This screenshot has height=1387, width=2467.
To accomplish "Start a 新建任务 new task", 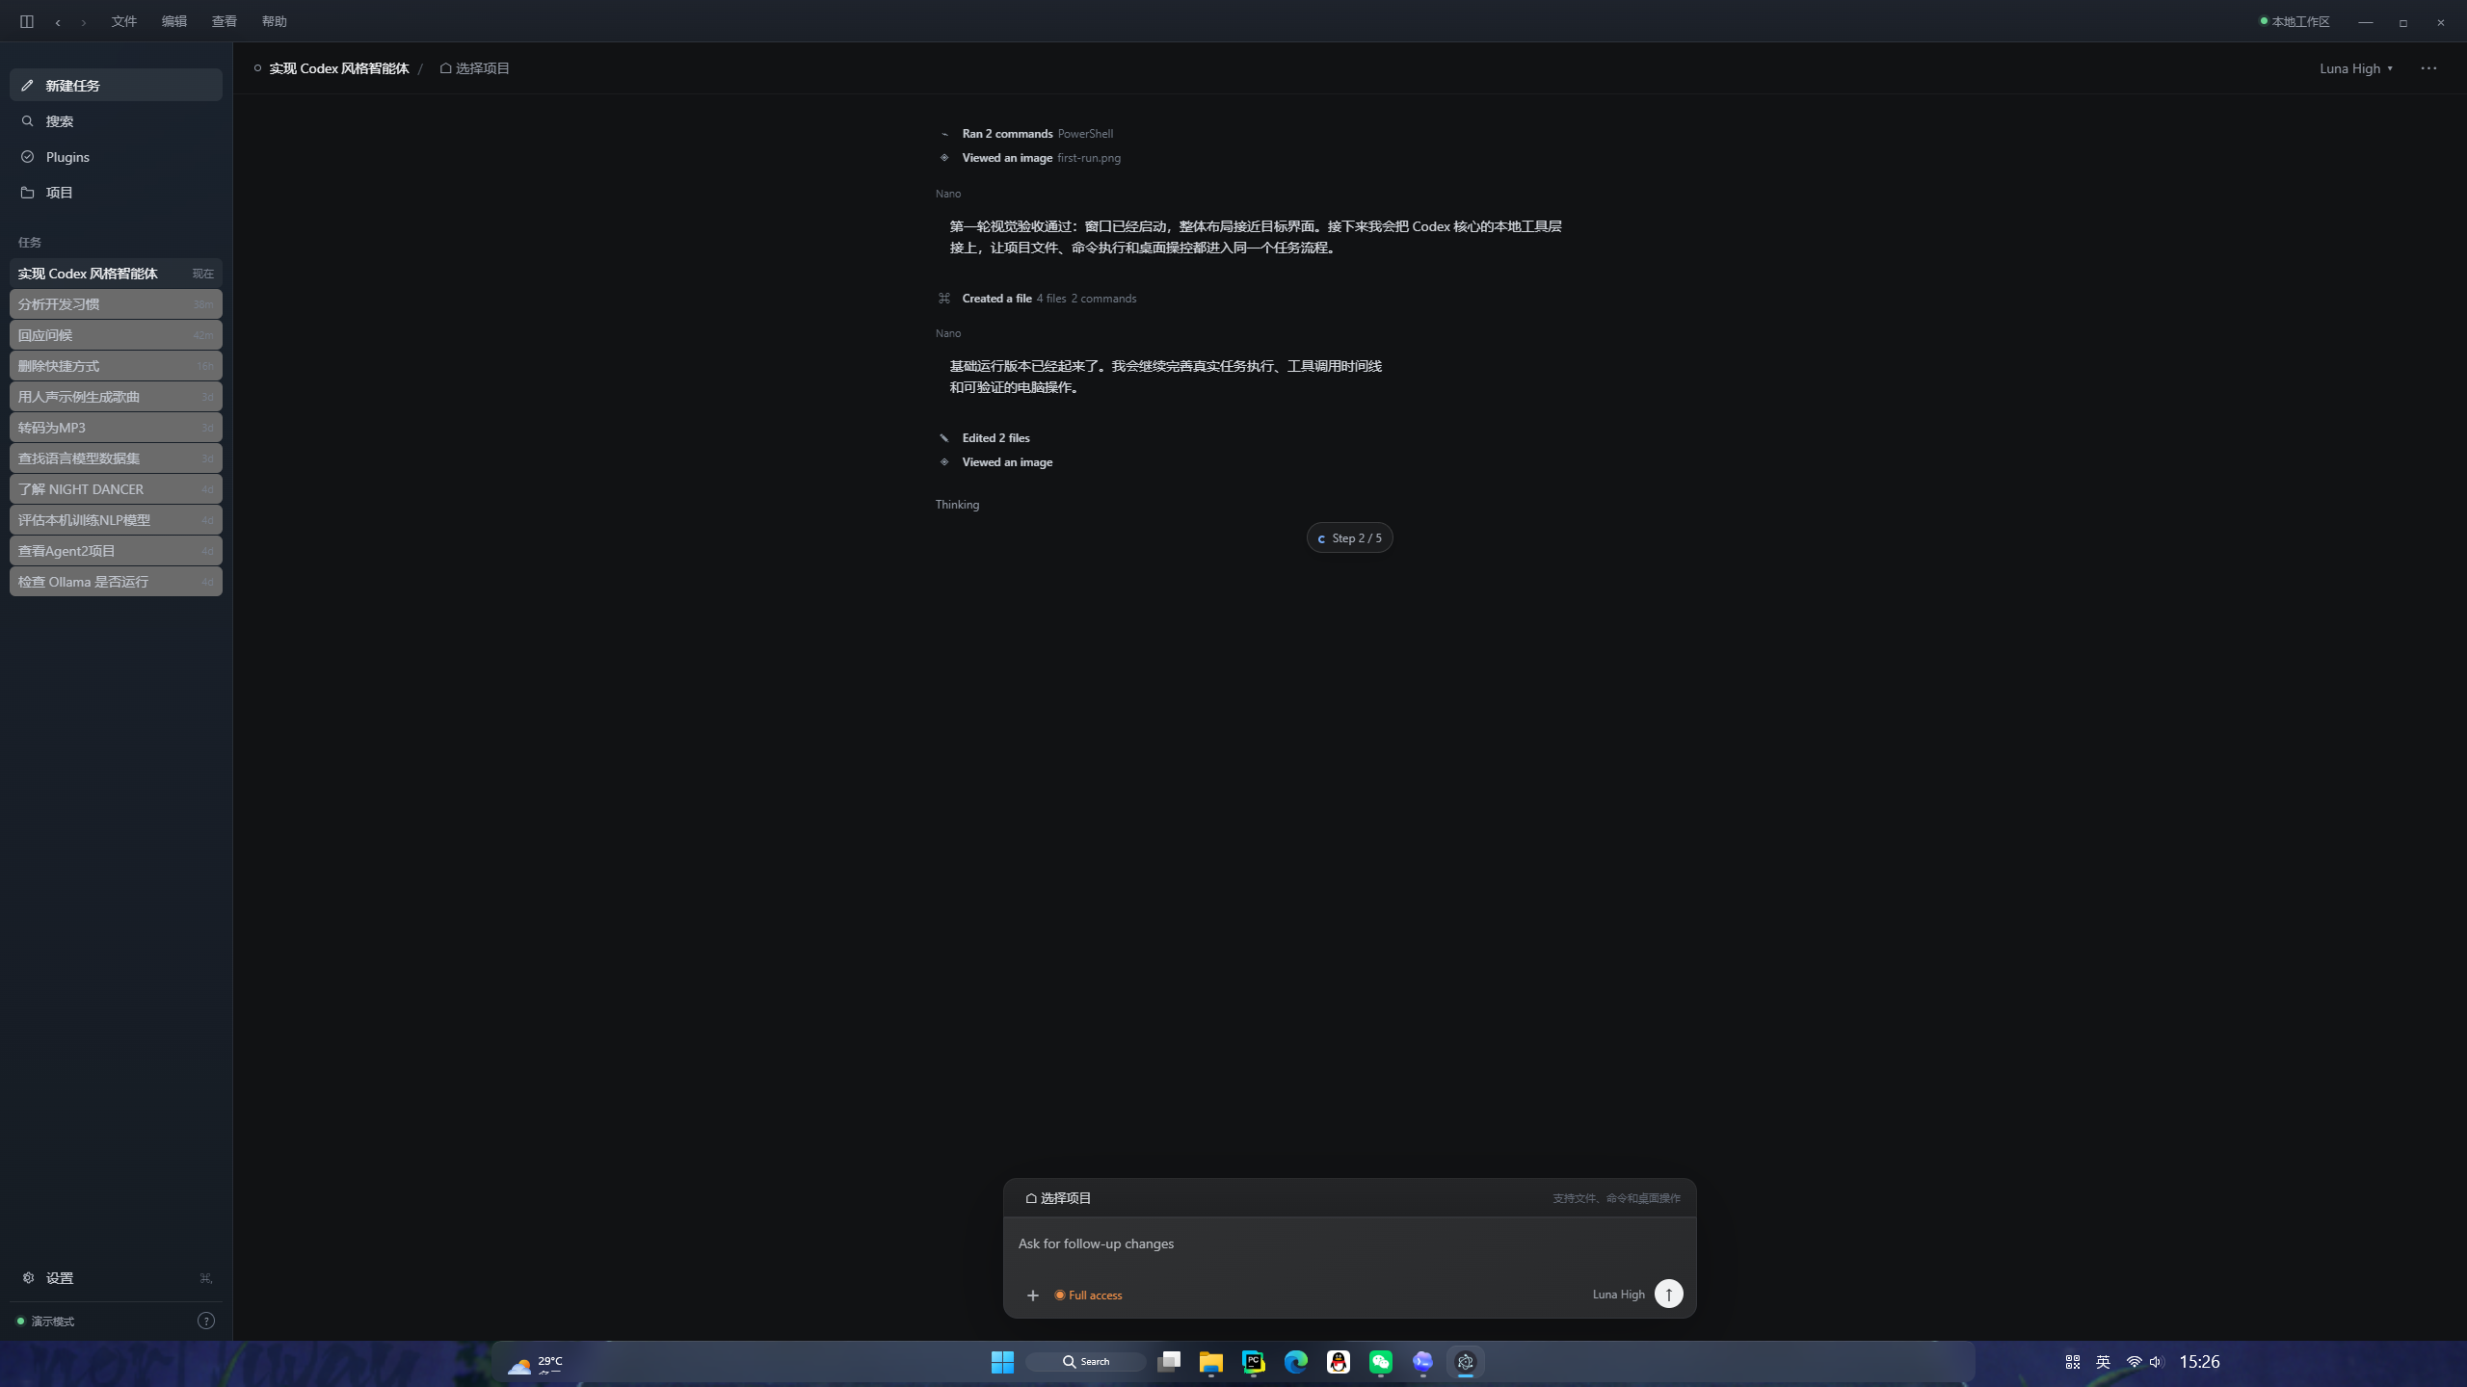I will tap(116, 85).
